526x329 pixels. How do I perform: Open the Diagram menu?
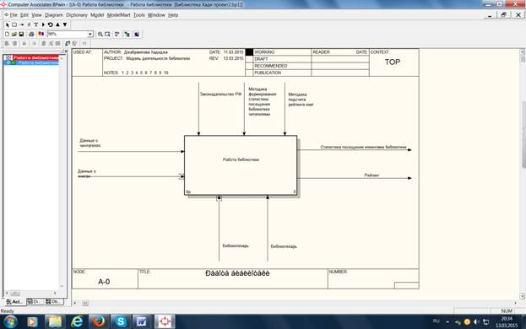(54, 15)
